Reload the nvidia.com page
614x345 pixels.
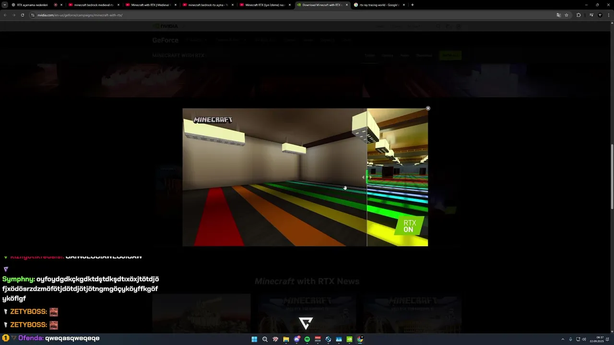pos(23,15)
